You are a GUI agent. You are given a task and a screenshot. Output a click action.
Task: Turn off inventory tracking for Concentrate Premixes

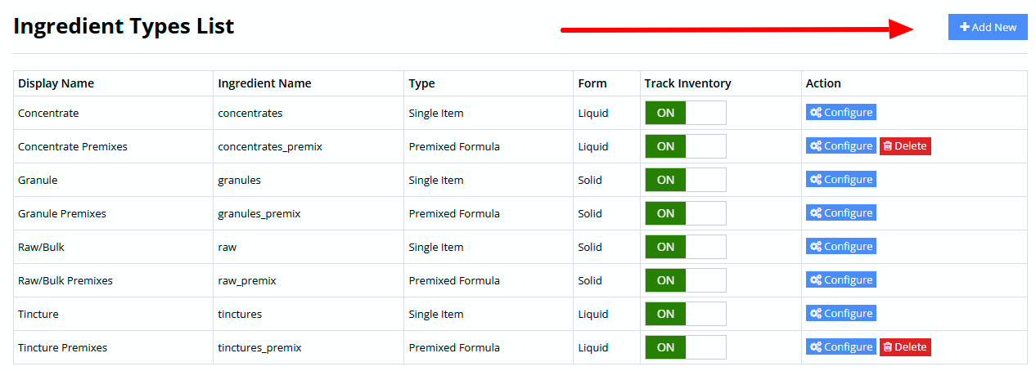pyautogui.click(x=685, y=146)
